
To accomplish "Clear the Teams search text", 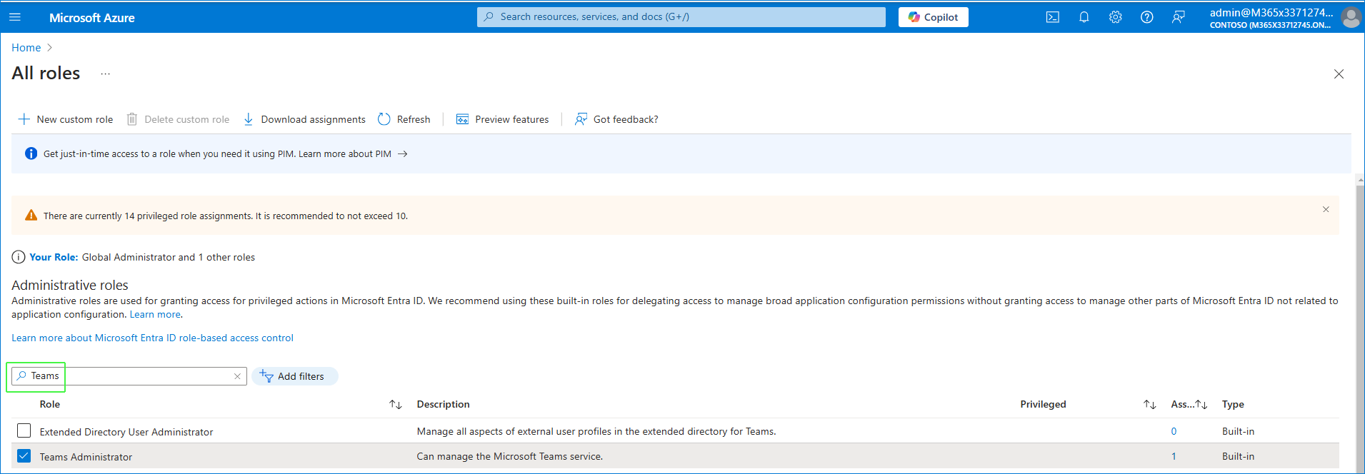I will (237, 376).
